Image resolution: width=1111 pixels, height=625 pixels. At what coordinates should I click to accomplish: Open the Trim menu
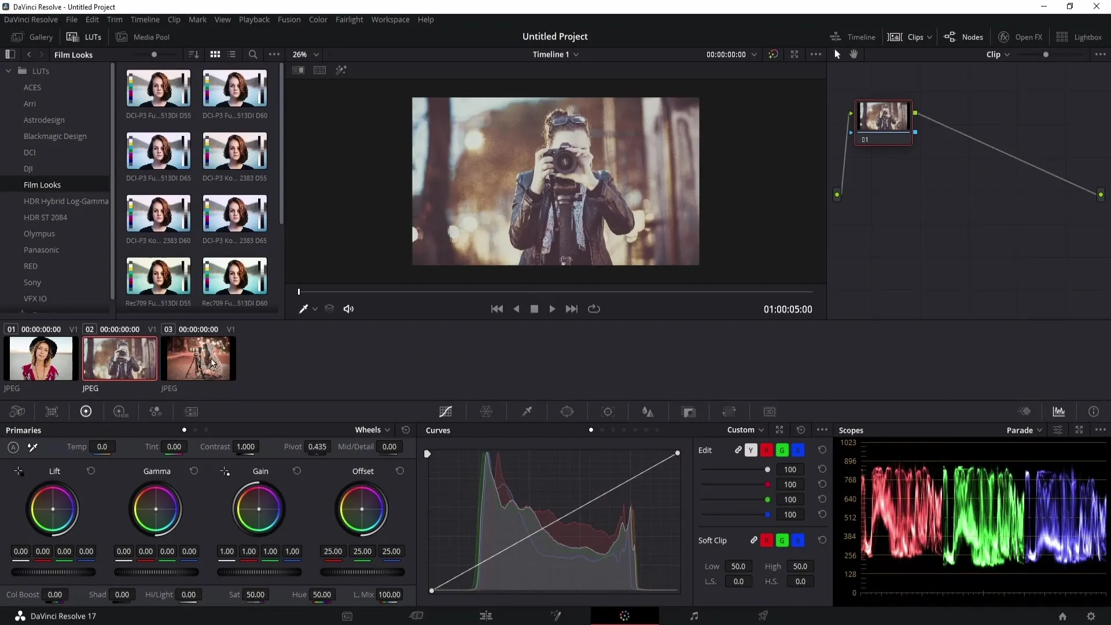coord(115,20)
